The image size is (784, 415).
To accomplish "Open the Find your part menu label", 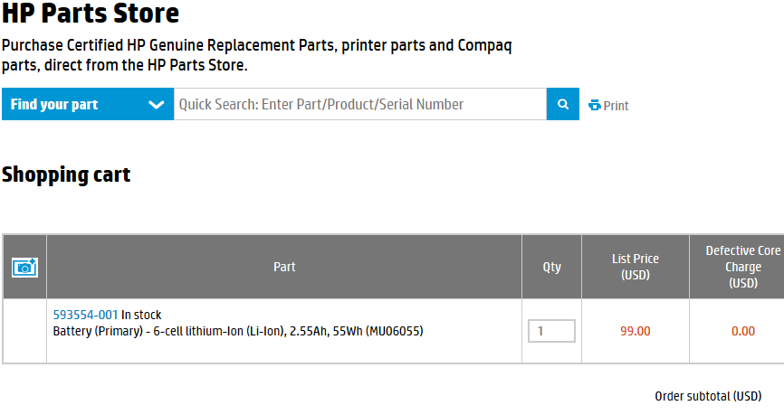I will tap(54, 104).
